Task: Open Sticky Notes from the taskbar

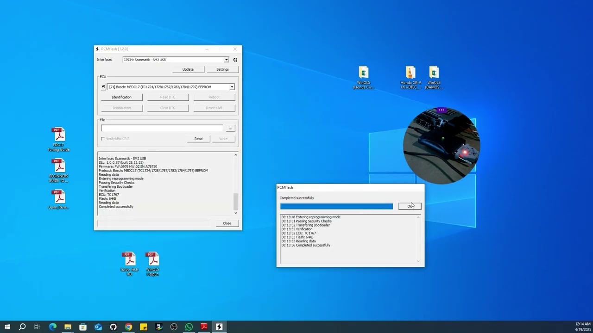Action: (x=144, y=327)
